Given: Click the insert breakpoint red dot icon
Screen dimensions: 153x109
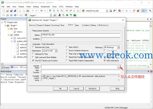Looking at the screenshot, I should tap(126, 11).
